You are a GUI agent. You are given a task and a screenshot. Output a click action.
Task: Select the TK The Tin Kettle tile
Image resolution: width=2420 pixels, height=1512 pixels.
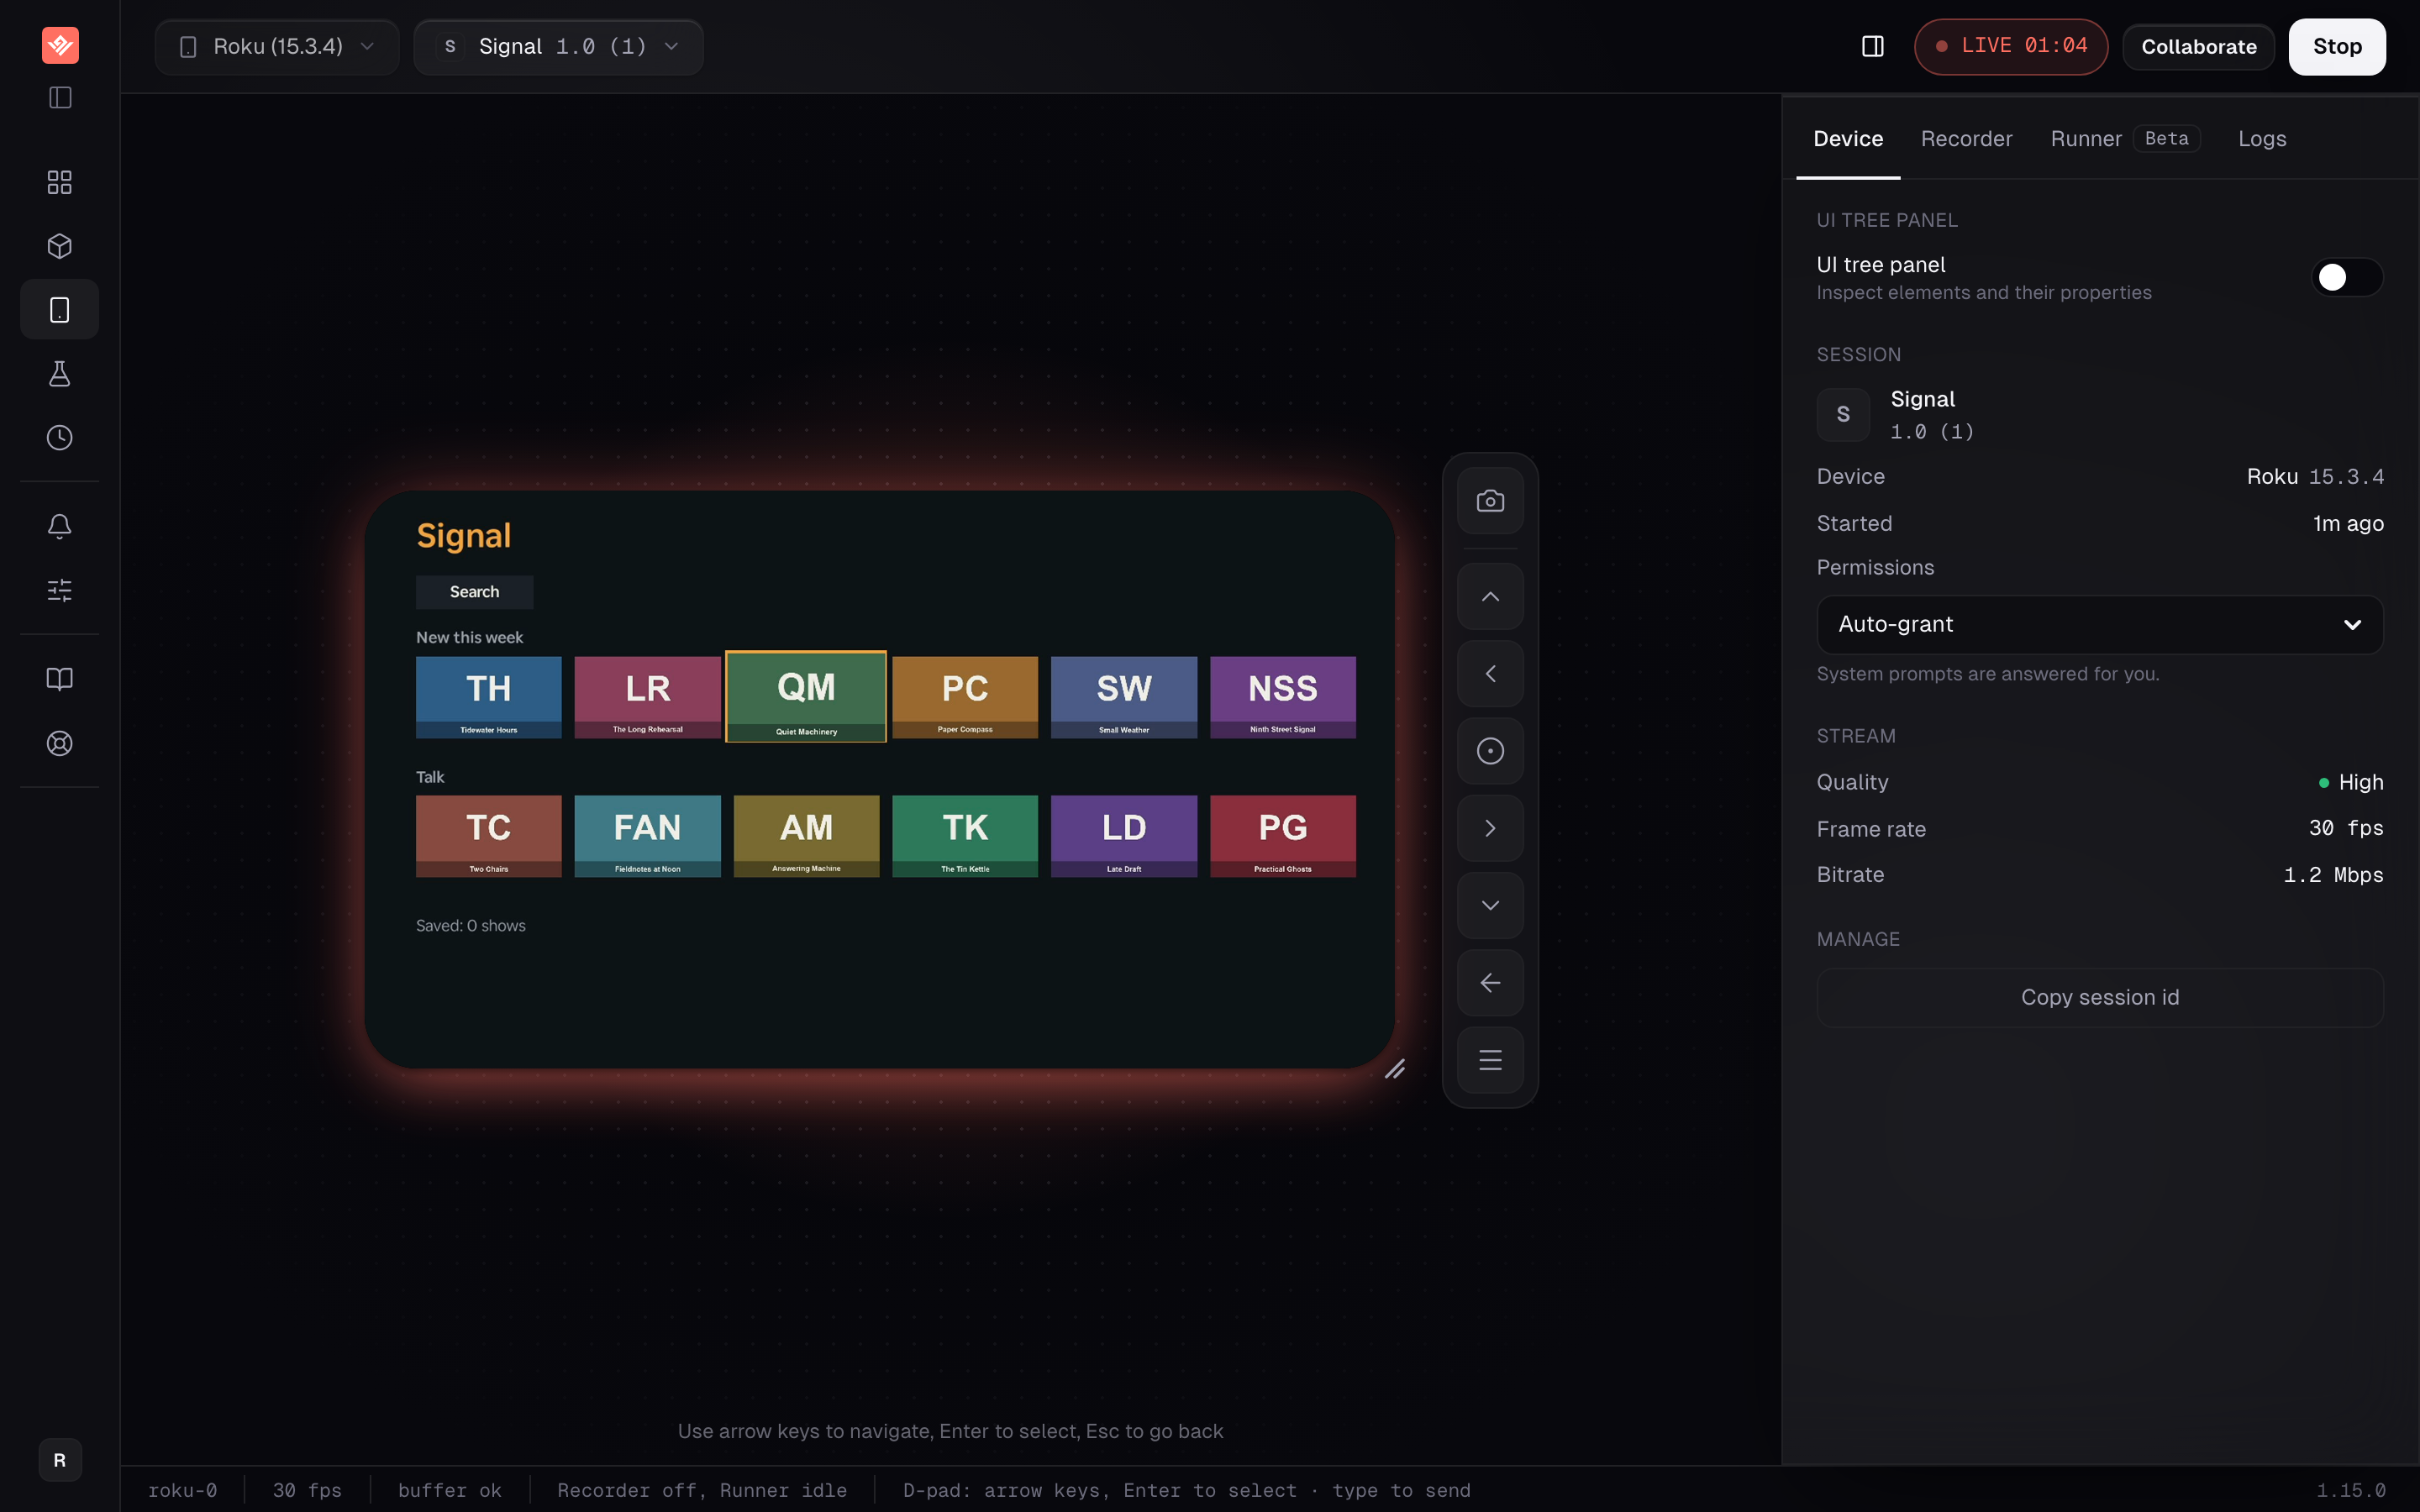[965, 836]
